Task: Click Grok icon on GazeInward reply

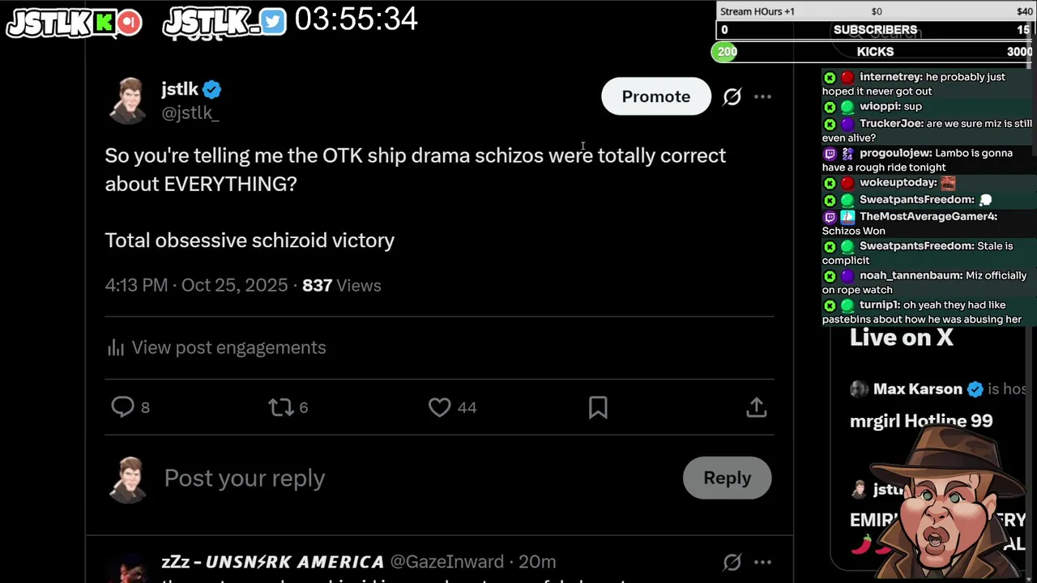Action: pyautogui.click(x=732, y=562)
